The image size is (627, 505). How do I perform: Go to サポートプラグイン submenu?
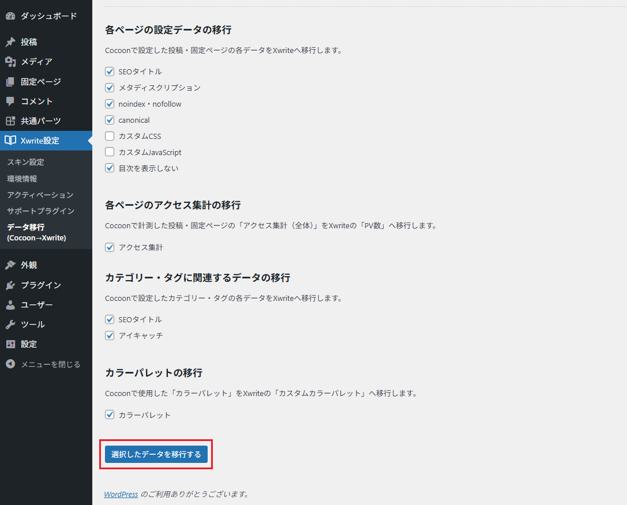coord(40,211)
